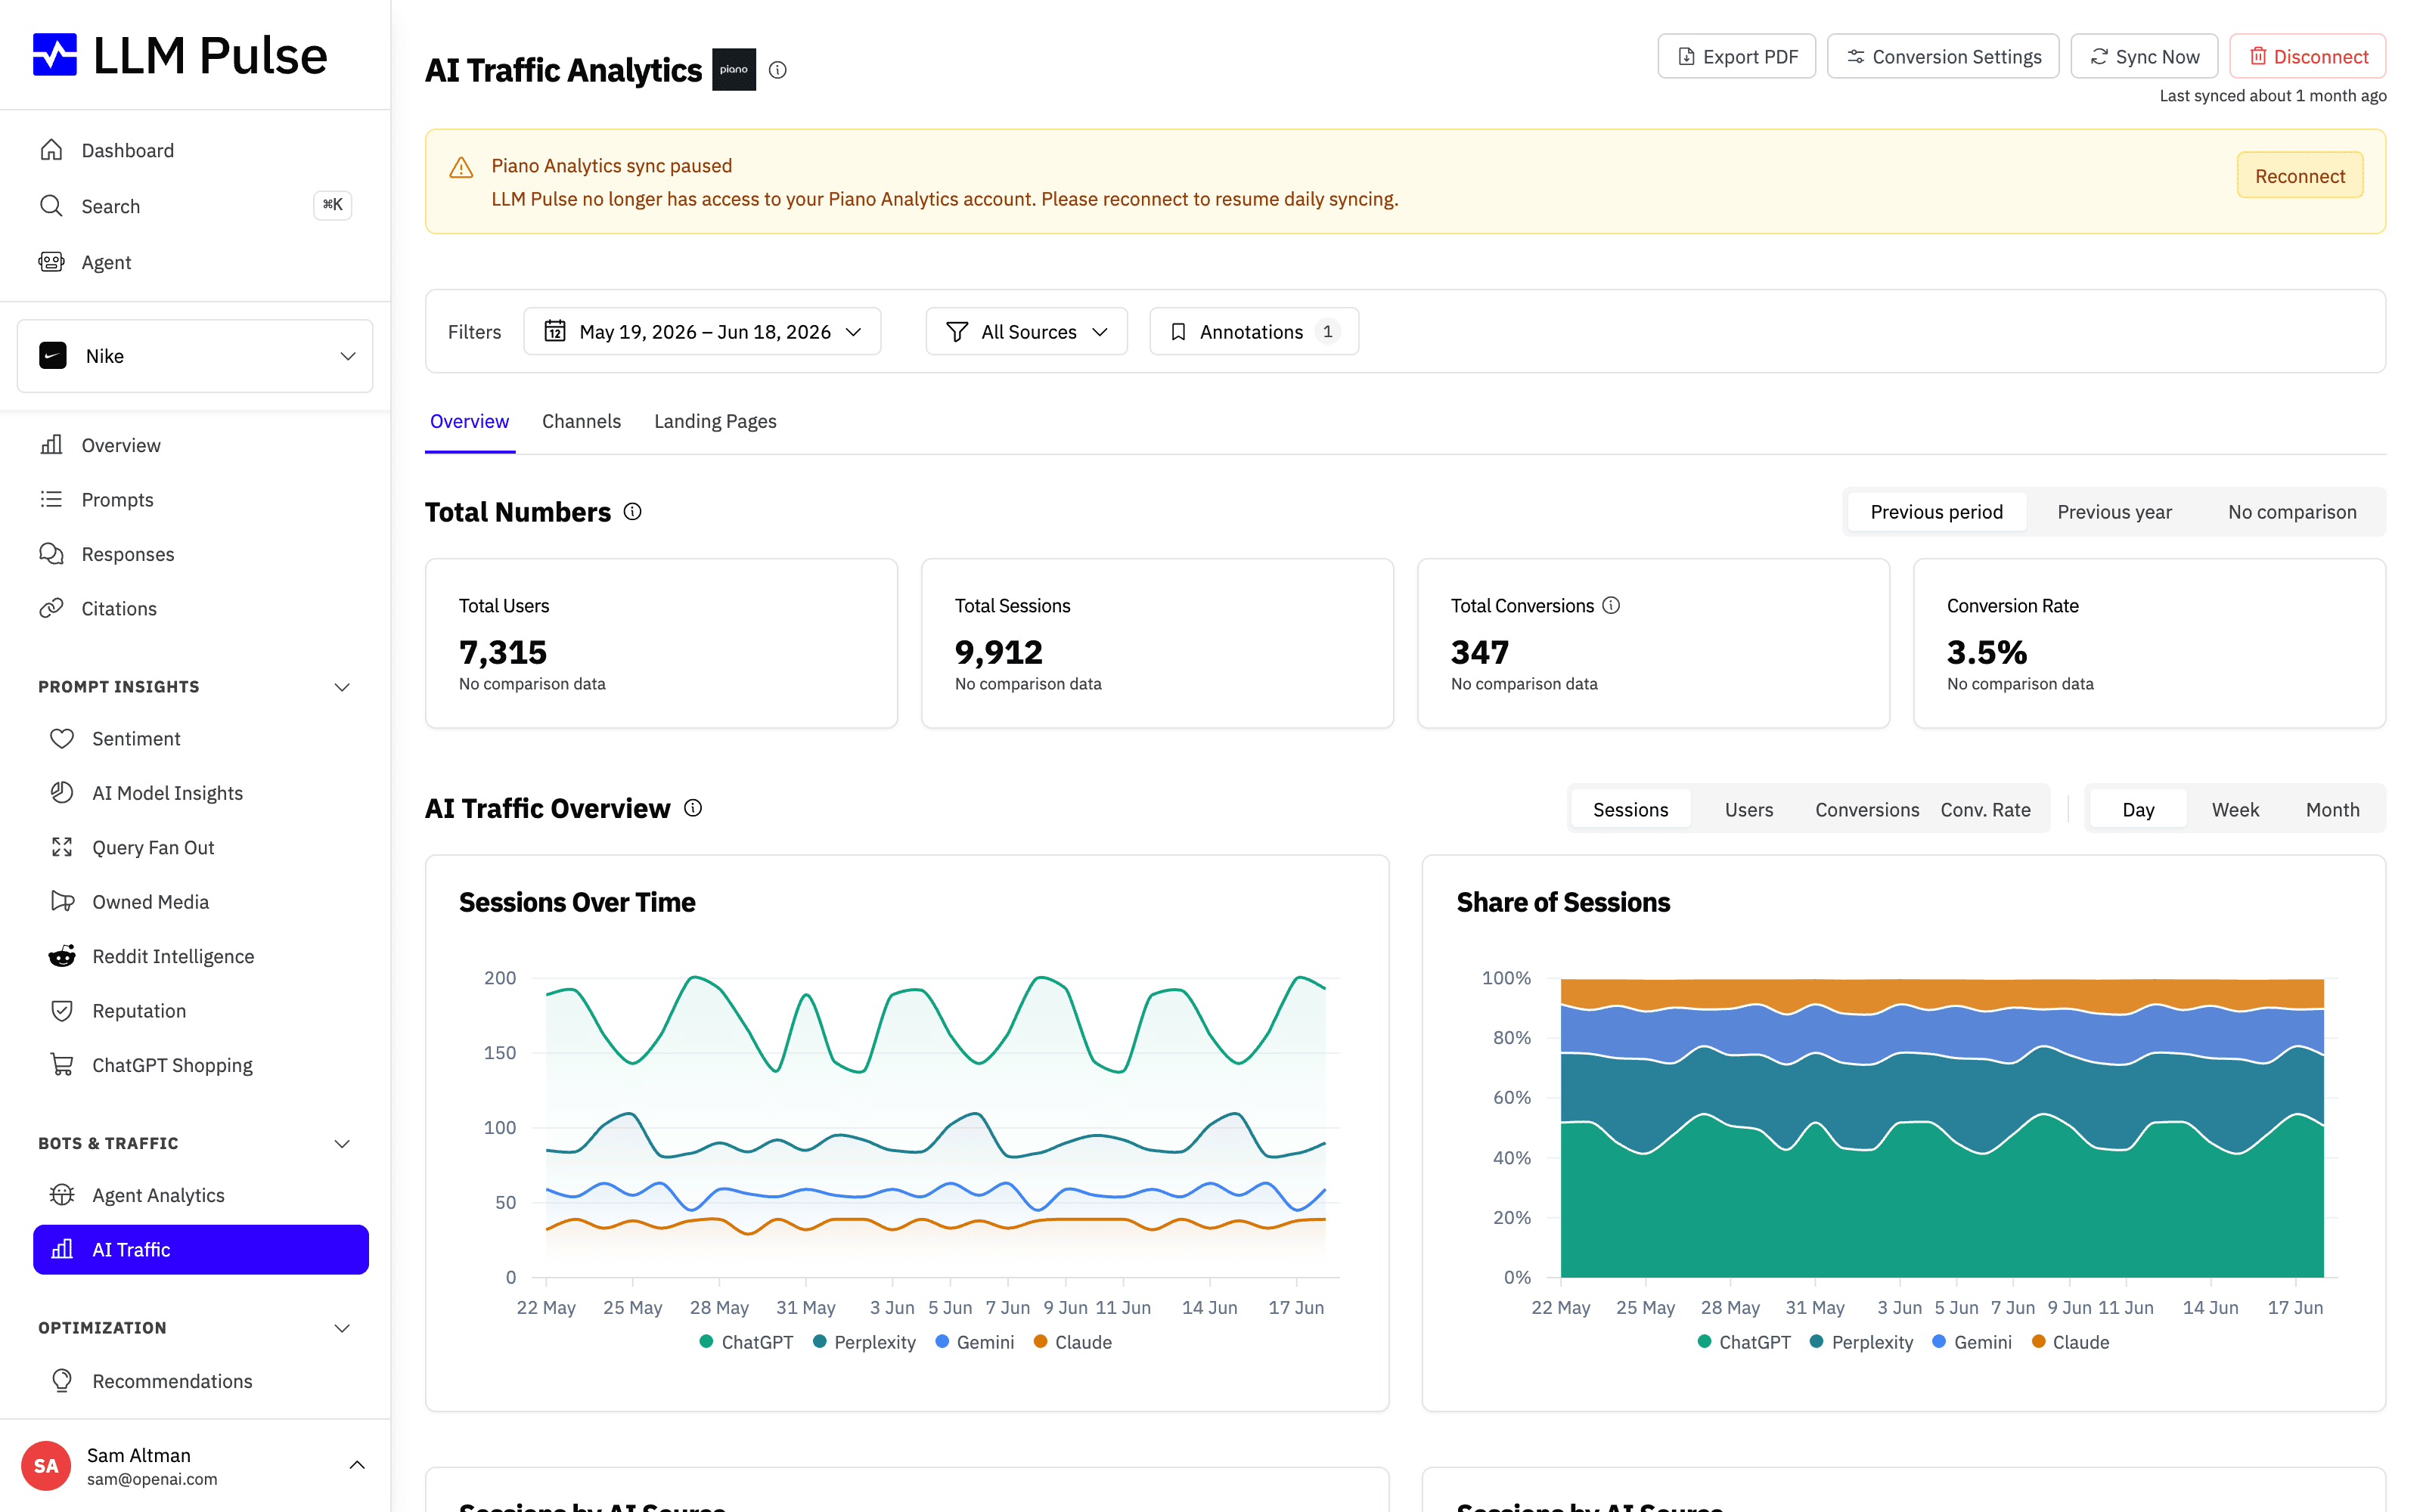Open the Search item in sidebar

pos(195,206)
